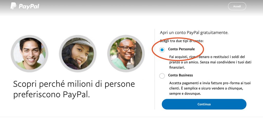The image size is (263, 118).
Task: Click the PayPal wordmark in header
Action: [x=29, y=6]
